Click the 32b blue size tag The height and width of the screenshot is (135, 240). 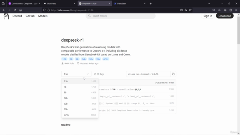[x=91, y=59]
